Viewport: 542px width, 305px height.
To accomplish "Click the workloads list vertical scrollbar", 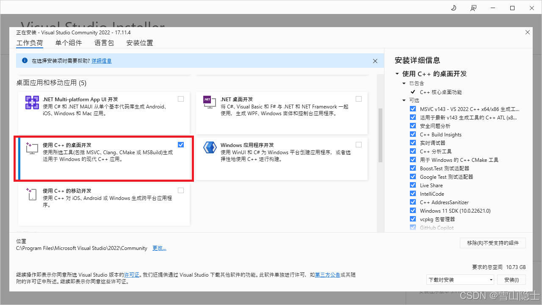I will 380,136.
